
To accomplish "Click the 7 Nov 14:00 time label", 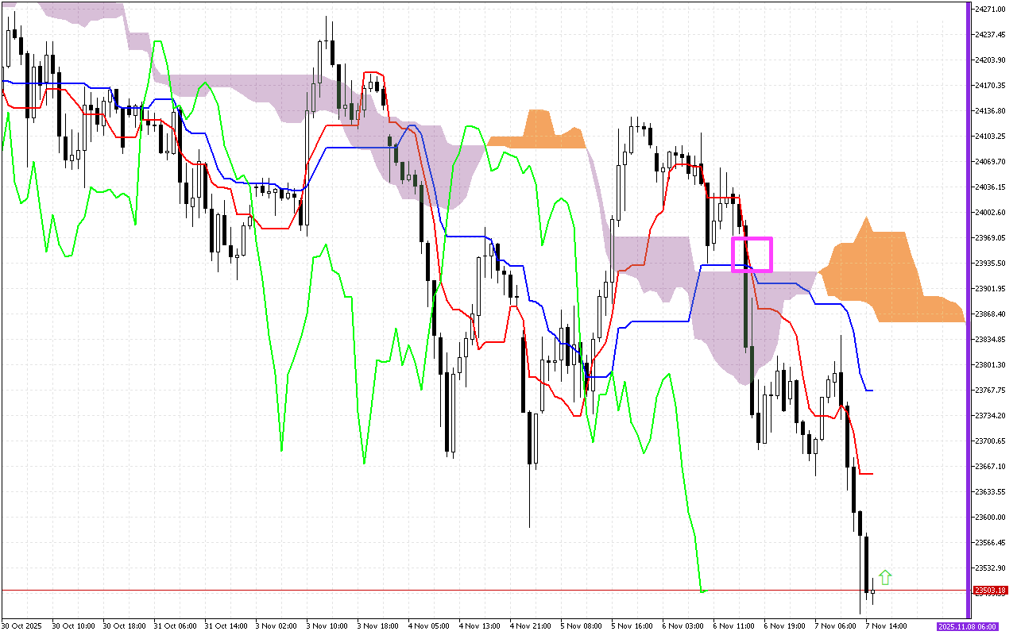I will click(x=887, y=626).
